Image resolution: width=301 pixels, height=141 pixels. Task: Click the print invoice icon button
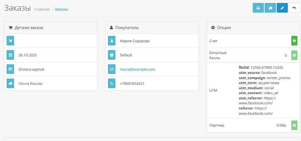[258, 8]
